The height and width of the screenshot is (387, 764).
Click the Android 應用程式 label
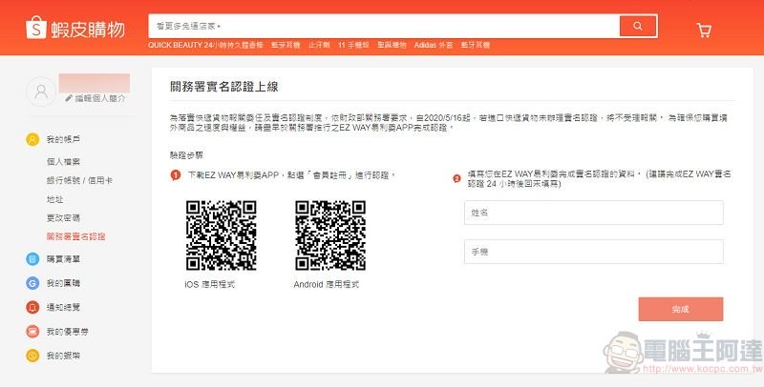[x=327, y=284]
